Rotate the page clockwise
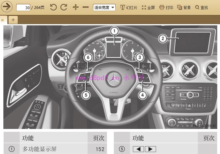The image size is (220, 154). click(x=64, y=7)
